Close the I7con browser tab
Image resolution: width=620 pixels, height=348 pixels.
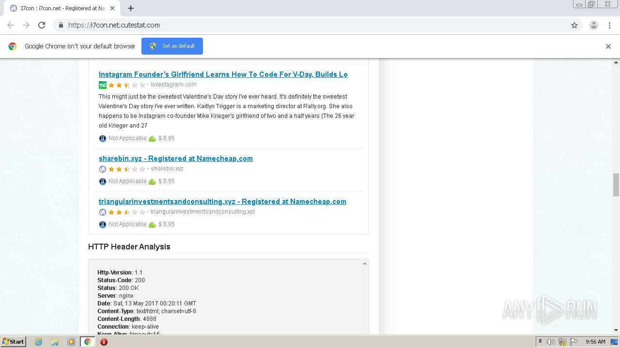(112, 8)
